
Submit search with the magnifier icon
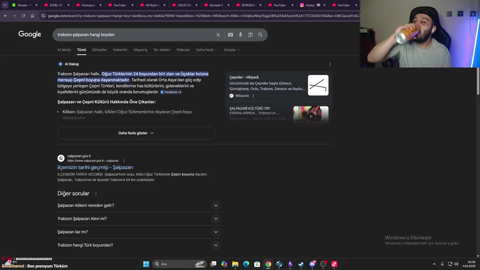click(x=260, y=34)
